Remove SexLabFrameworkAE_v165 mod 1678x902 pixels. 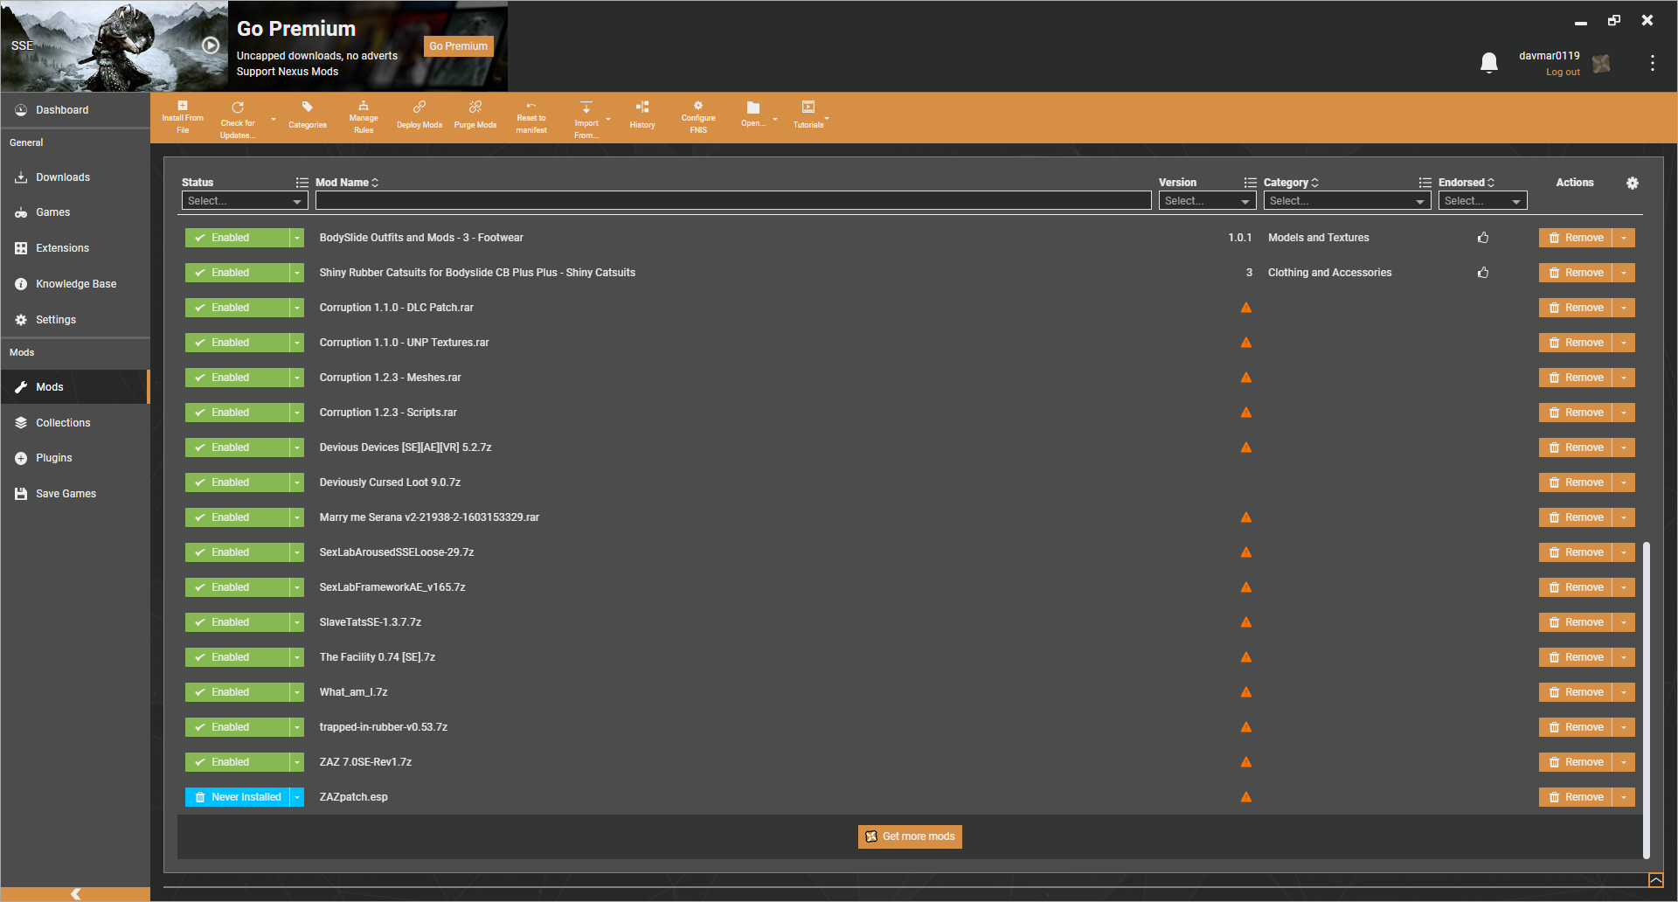click(1576, 587)
